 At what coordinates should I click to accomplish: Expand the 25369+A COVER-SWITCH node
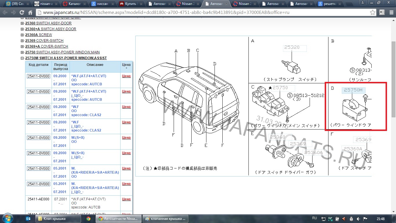[22, 46]
